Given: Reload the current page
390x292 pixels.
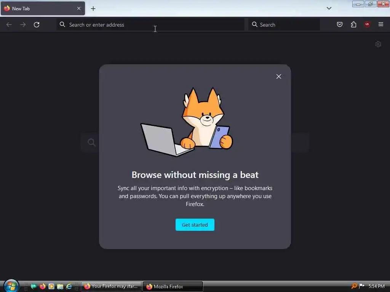Looking at the screenshot, I should tap(37, 25).
